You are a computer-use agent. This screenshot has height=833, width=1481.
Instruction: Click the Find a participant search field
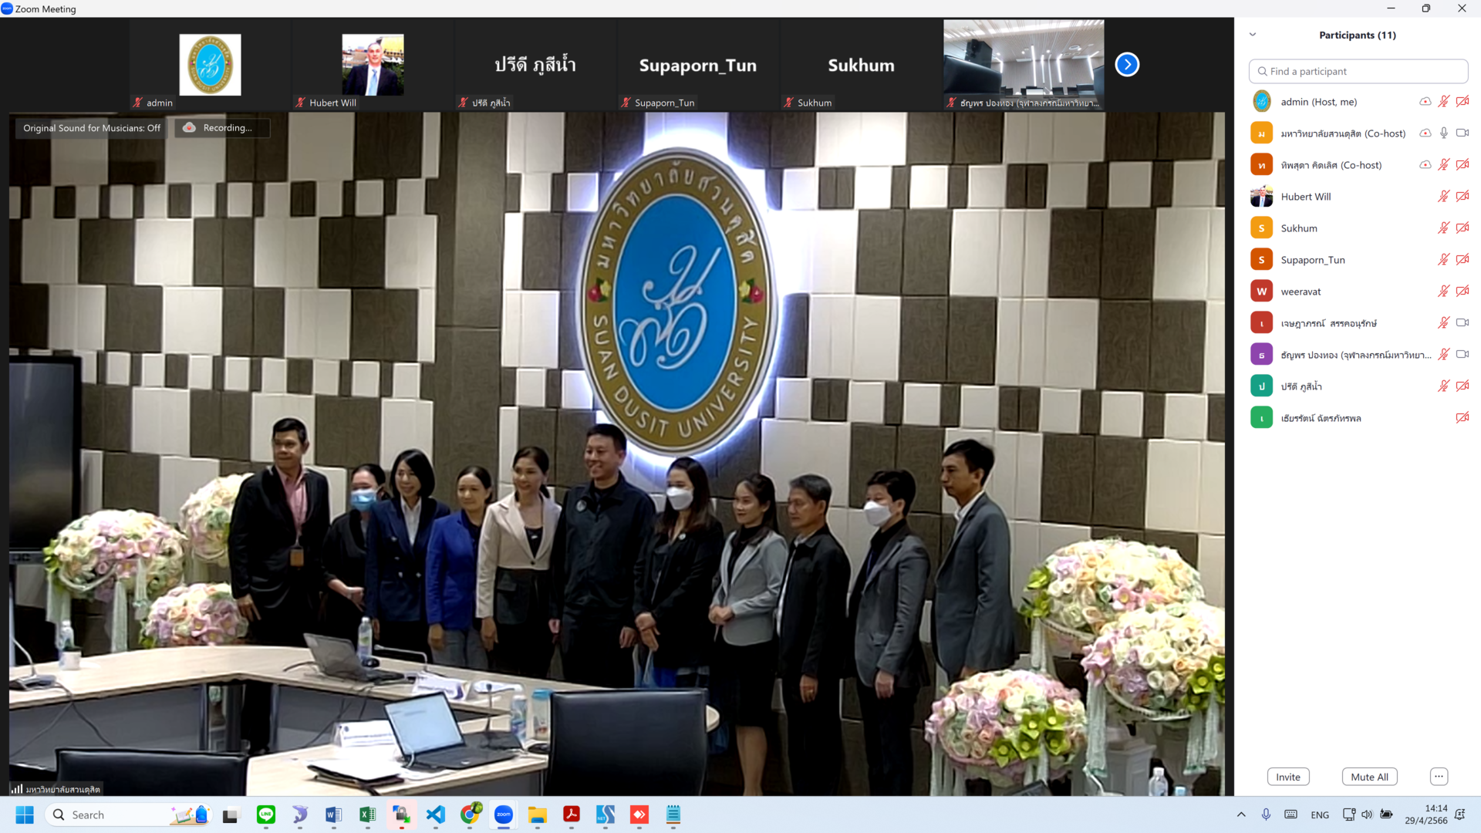click(x=1358, y=71)
